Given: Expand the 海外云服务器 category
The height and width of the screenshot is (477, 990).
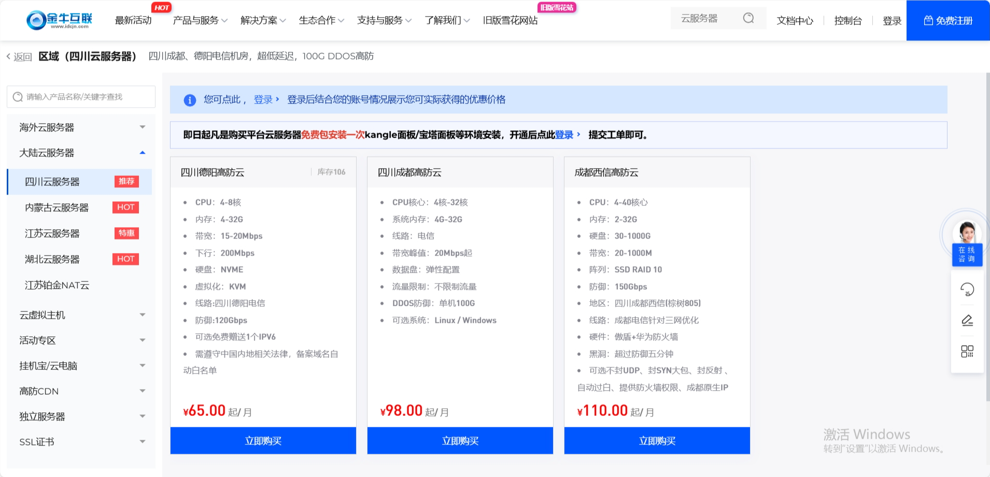Looking at the screenshot, I should 142,127.
